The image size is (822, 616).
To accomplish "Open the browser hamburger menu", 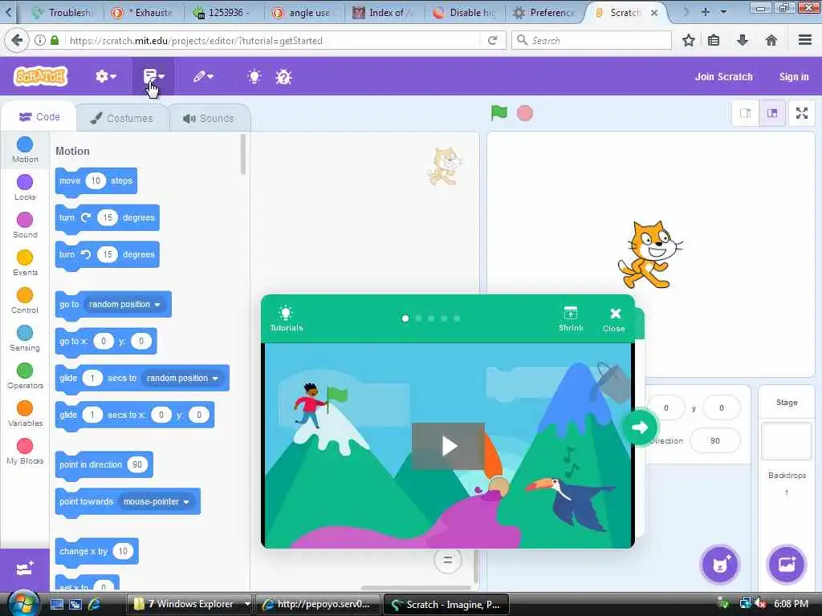I will point(805,40).
